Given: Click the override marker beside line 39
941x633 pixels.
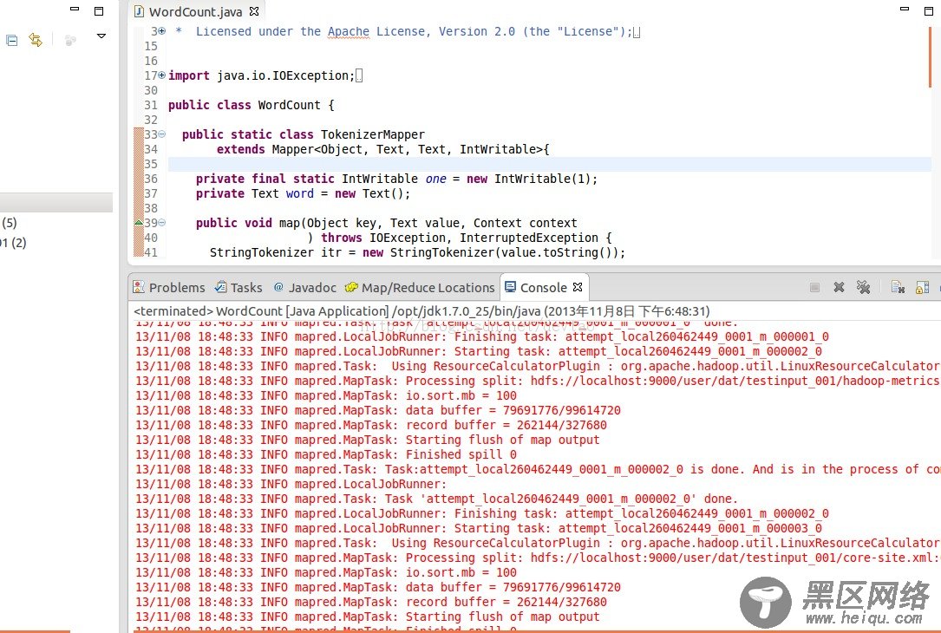Looking at the screenshot, I should click(139, 223).
